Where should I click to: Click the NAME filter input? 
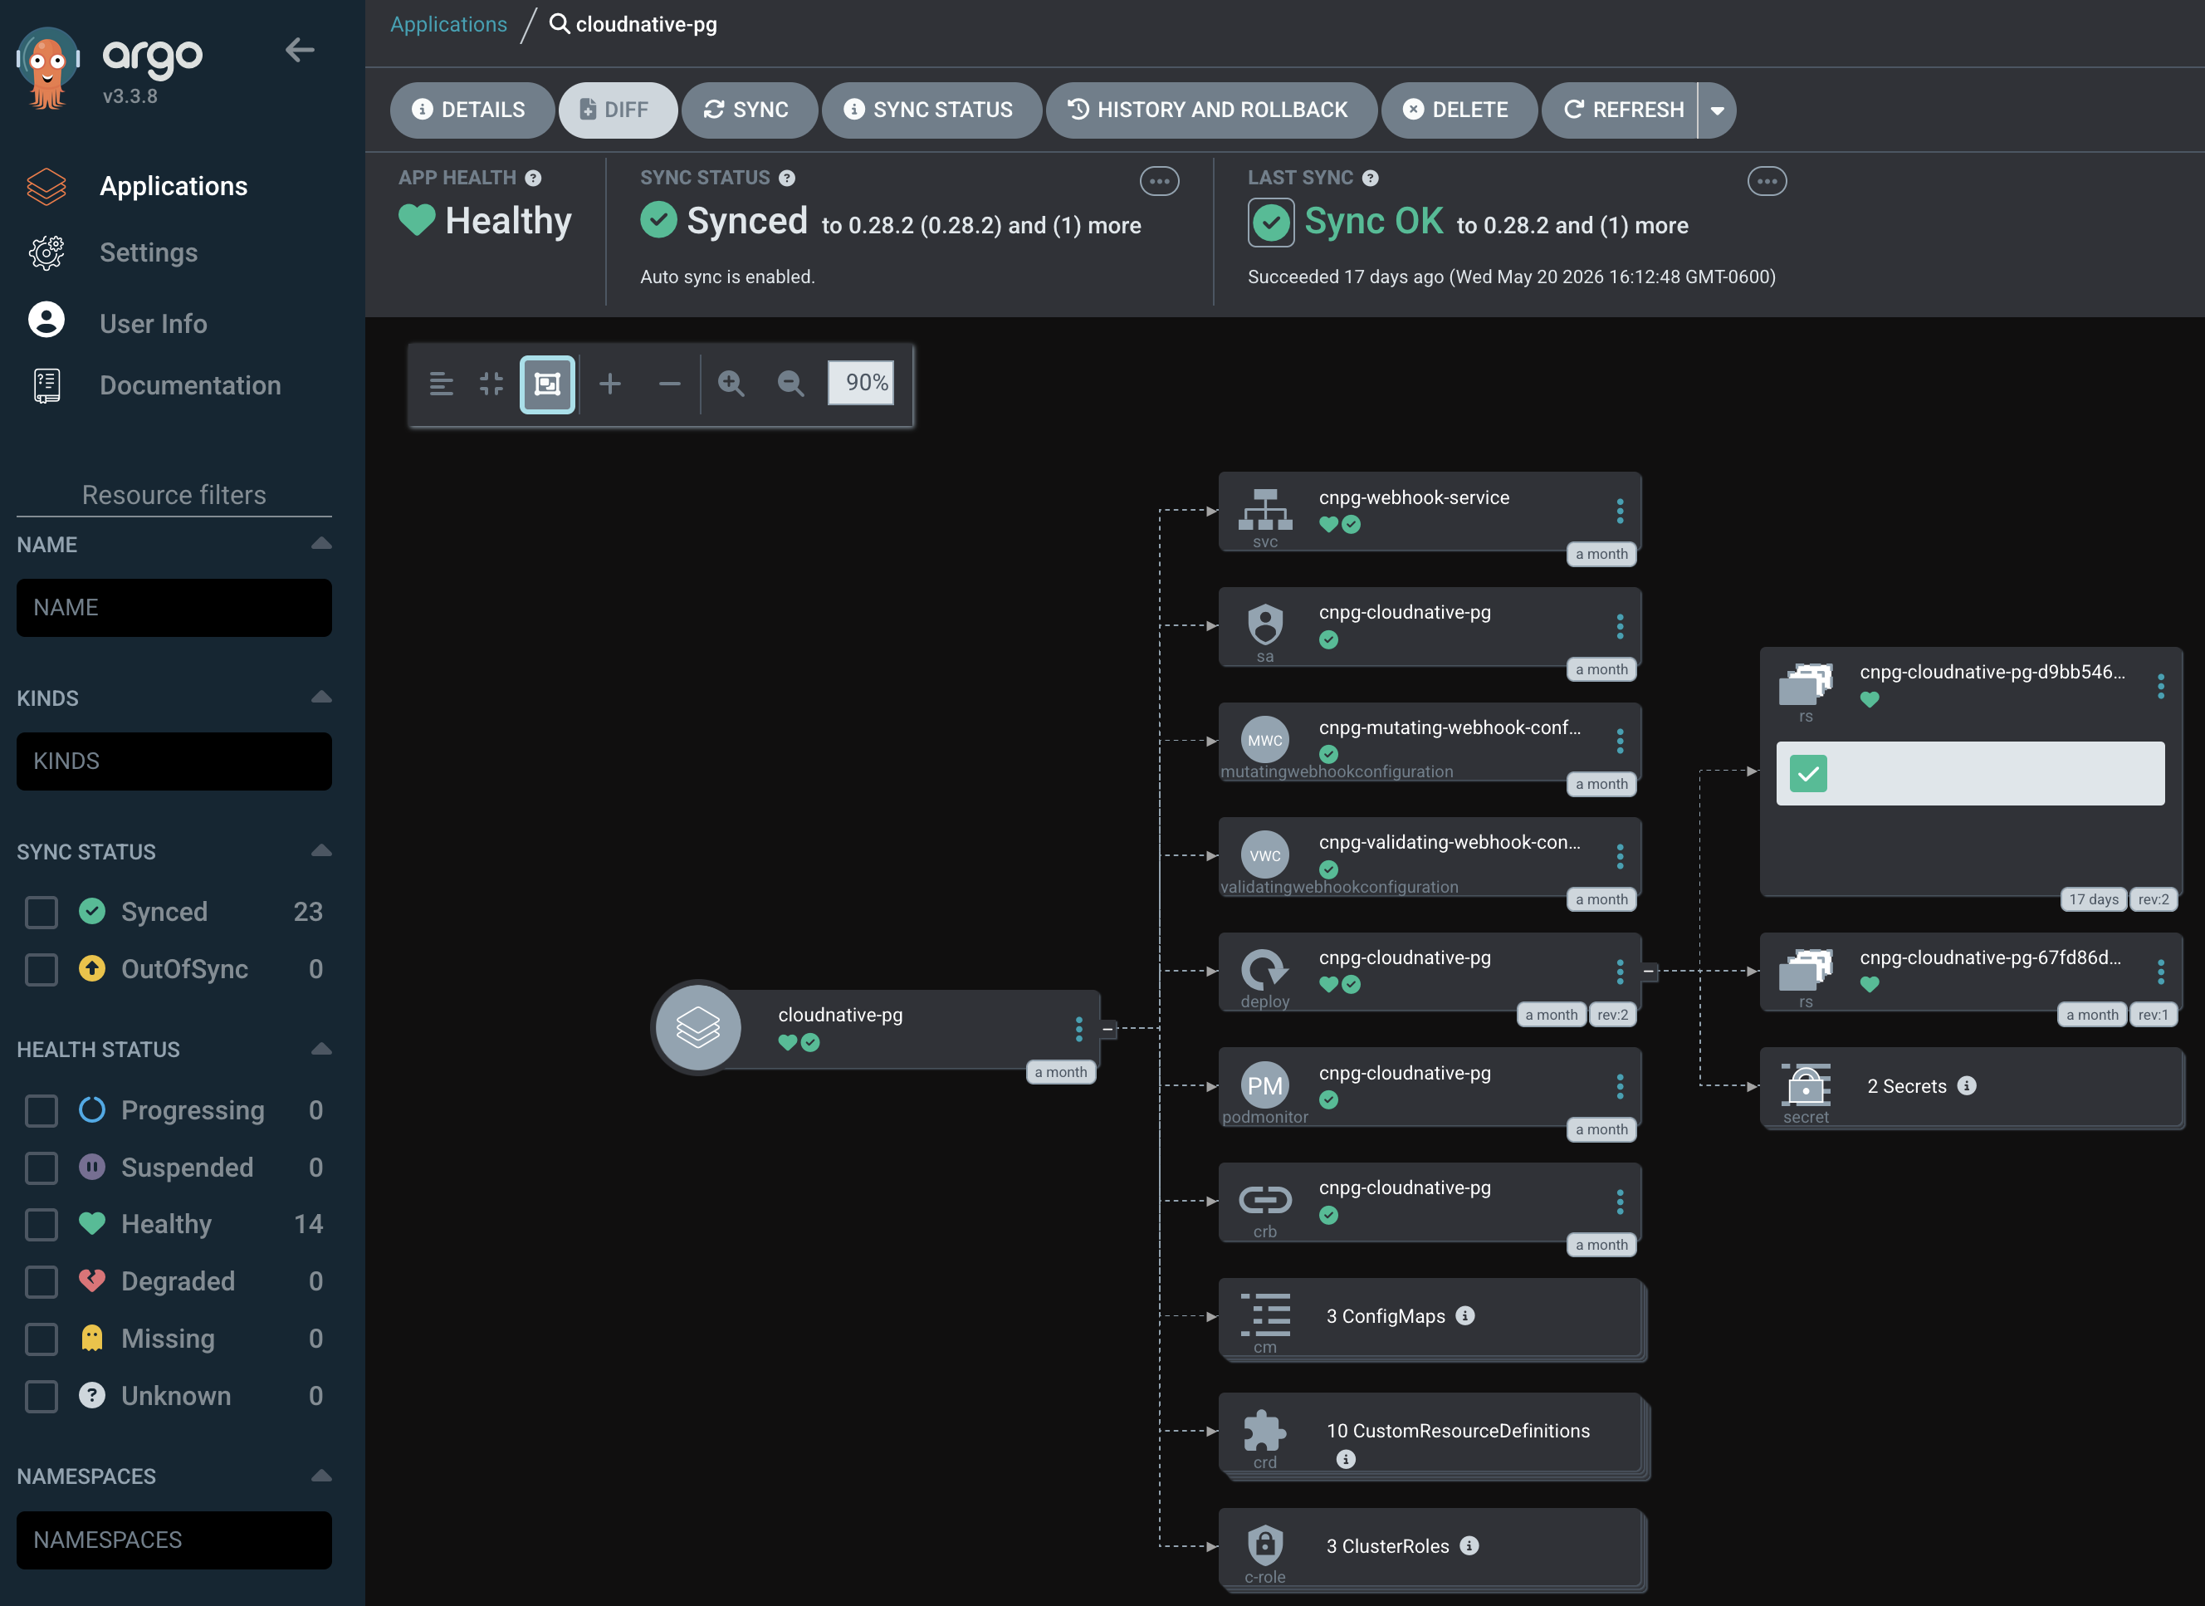tap(174, 608)
